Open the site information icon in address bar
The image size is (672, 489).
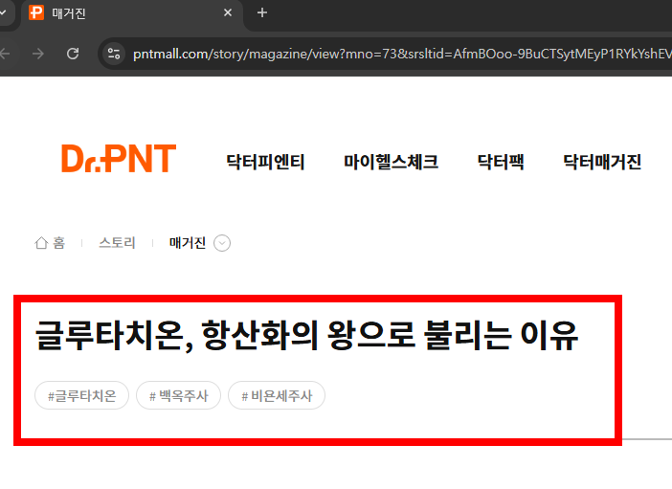point(114,54)
